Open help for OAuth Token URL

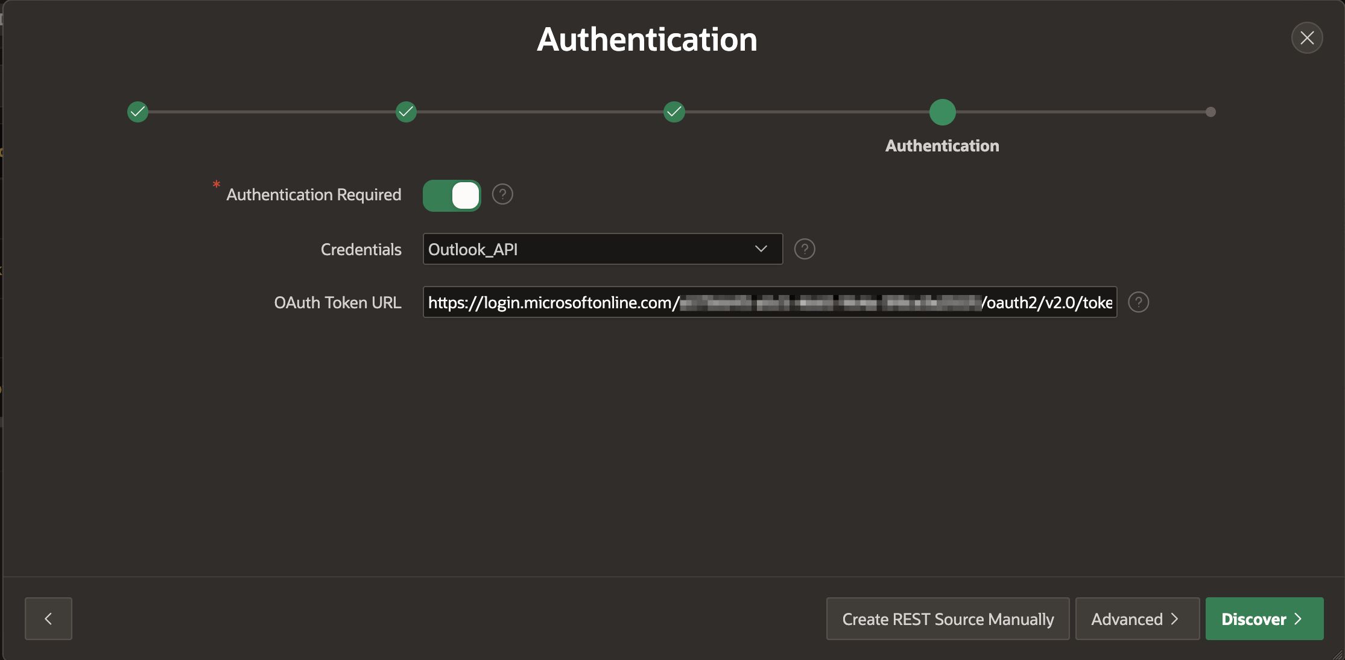click(x=1138, y=302)
